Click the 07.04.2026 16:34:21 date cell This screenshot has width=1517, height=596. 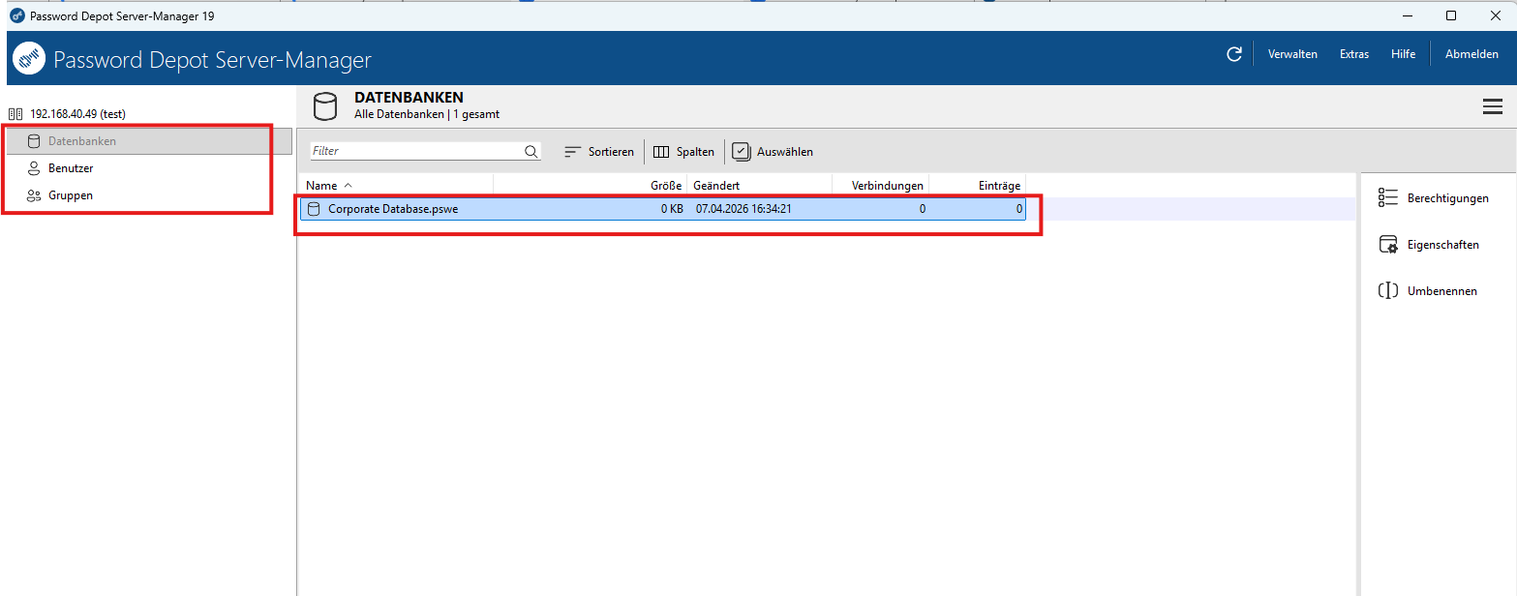click(743, 208)
